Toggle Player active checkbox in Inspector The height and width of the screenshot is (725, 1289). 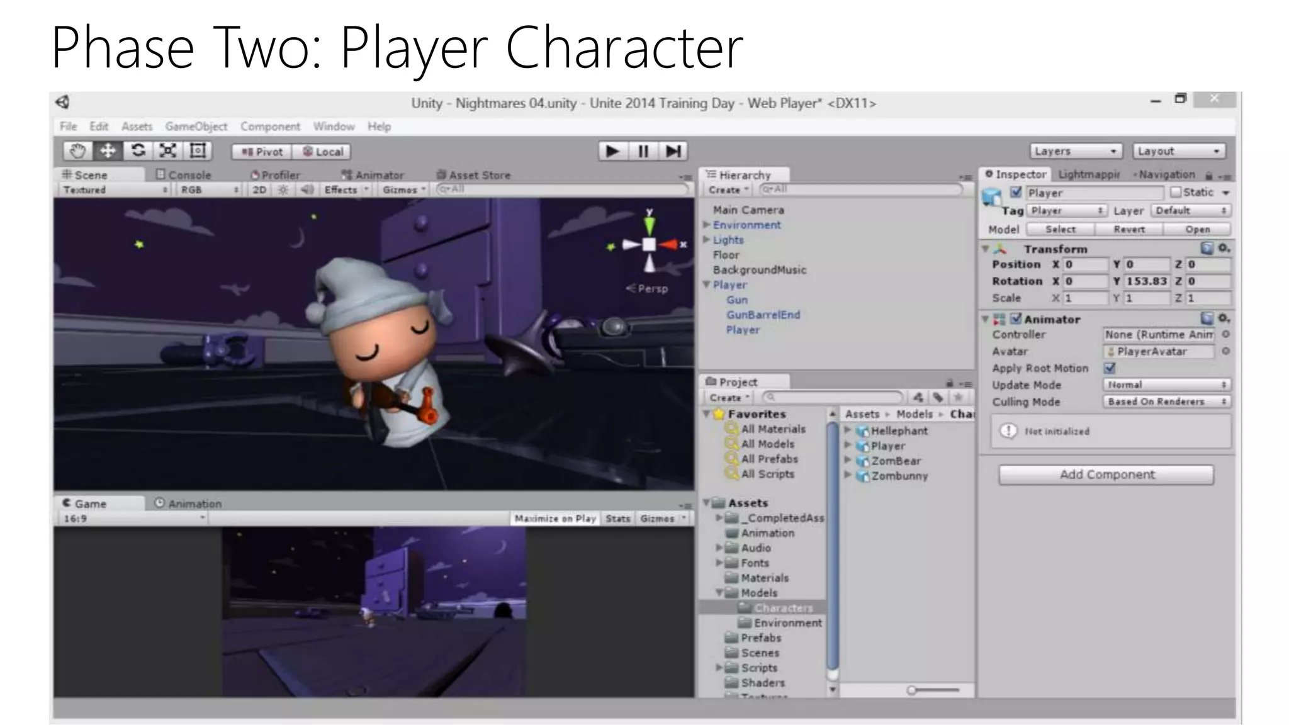[x=1015, y=192]
